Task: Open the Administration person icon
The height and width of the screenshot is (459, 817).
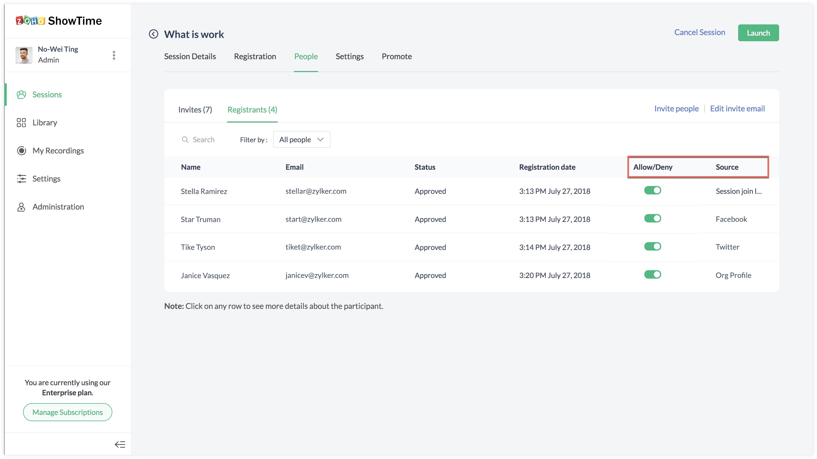Action: click(21, 207)
